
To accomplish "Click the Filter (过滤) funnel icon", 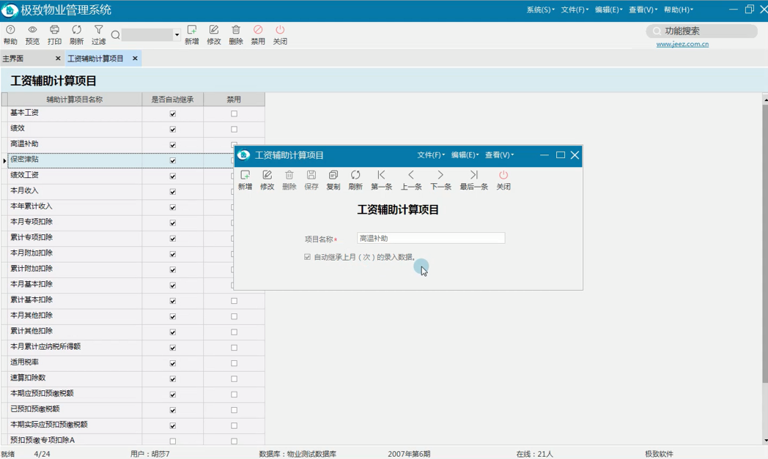I will [98, 34].
